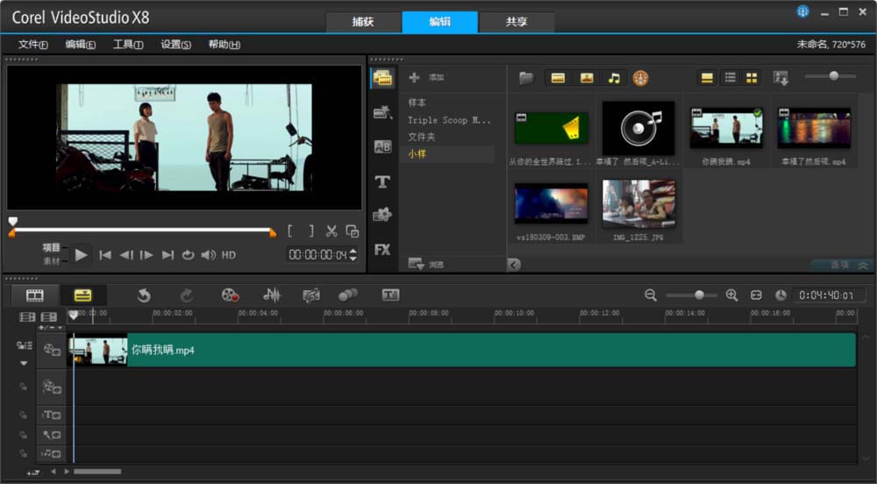Zoom out the timeline with minus magnifier
877x484 pixels.
[650, 295]
